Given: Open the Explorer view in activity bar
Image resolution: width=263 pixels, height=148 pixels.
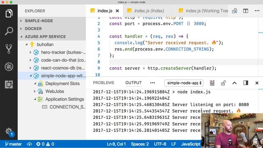Looking at the screenshot, I should click(x=9, y=14).
